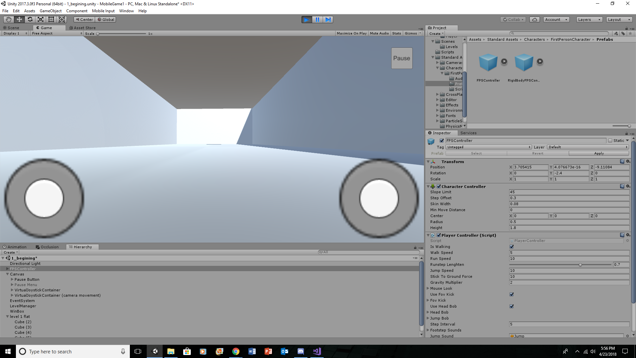Image resolution: width=636 pixels, height=358 pixels.
Task: Open Unity editor from Windows taskbar
Action: tap(155, 351)
